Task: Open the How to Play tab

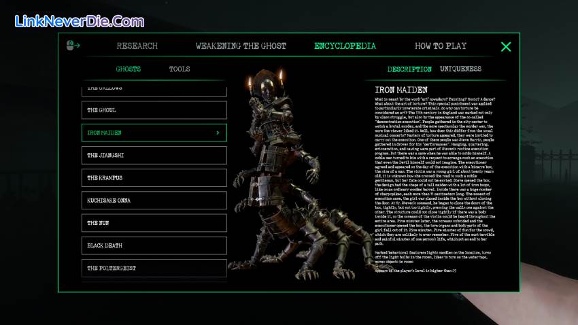Action: pyautogui.click(x=441, y=46)
